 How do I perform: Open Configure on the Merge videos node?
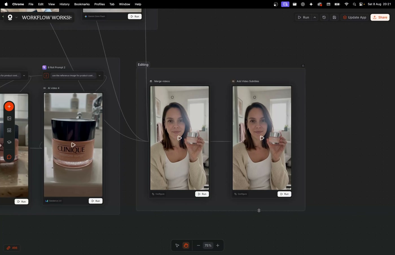click(158, 194)
